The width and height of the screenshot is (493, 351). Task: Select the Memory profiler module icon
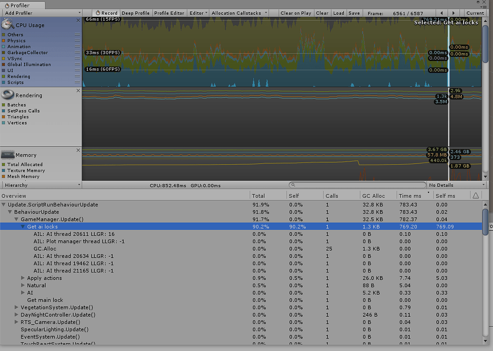(x=7, y=155)
